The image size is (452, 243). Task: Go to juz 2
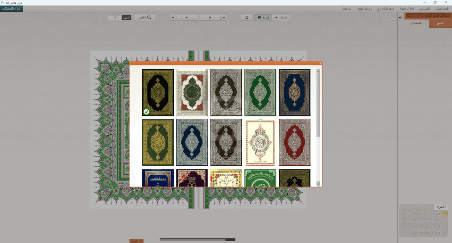point(439,214)
